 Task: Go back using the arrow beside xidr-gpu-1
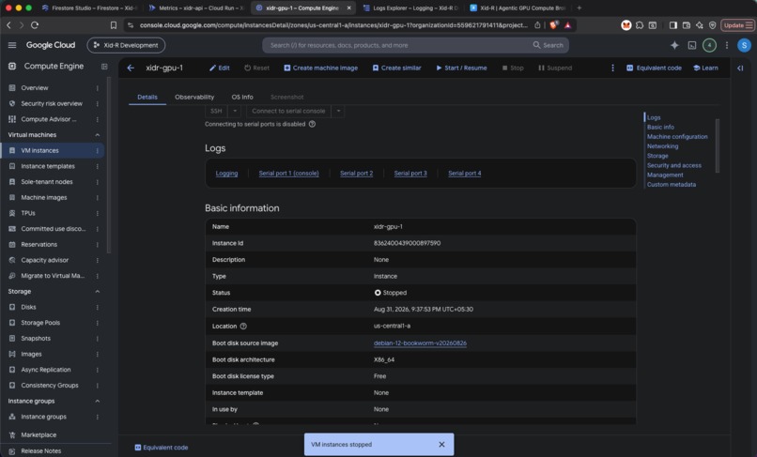click(131, 69)
